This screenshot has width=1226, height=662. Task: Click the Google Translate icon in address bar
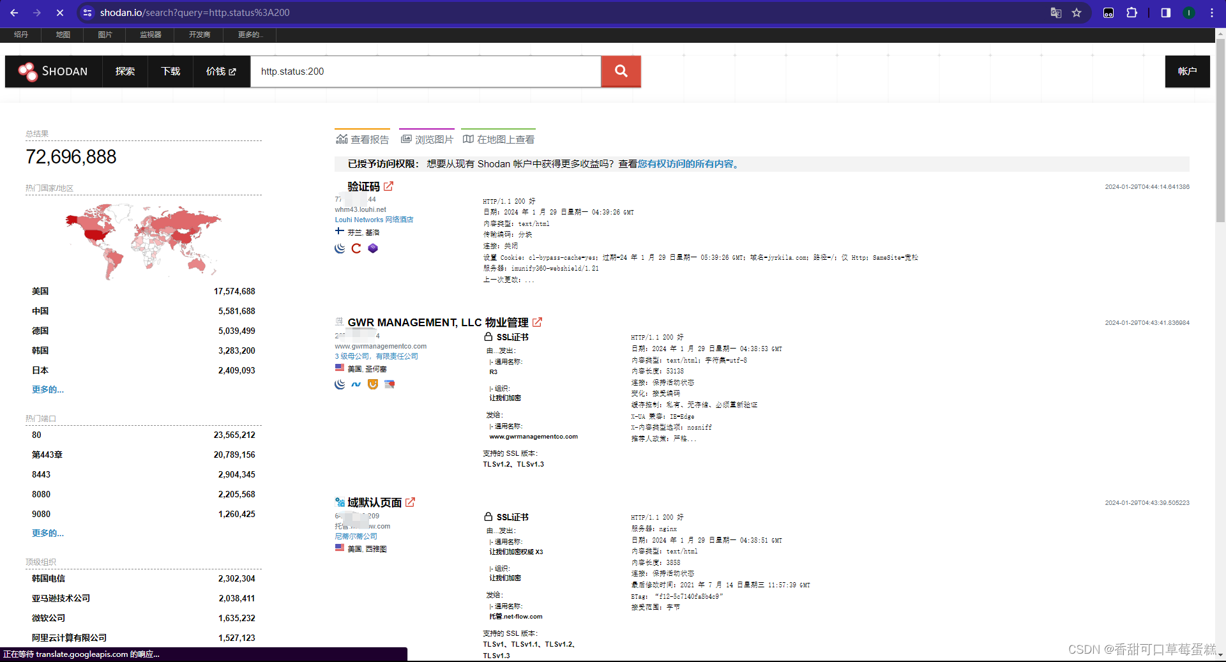point(1056,13)
